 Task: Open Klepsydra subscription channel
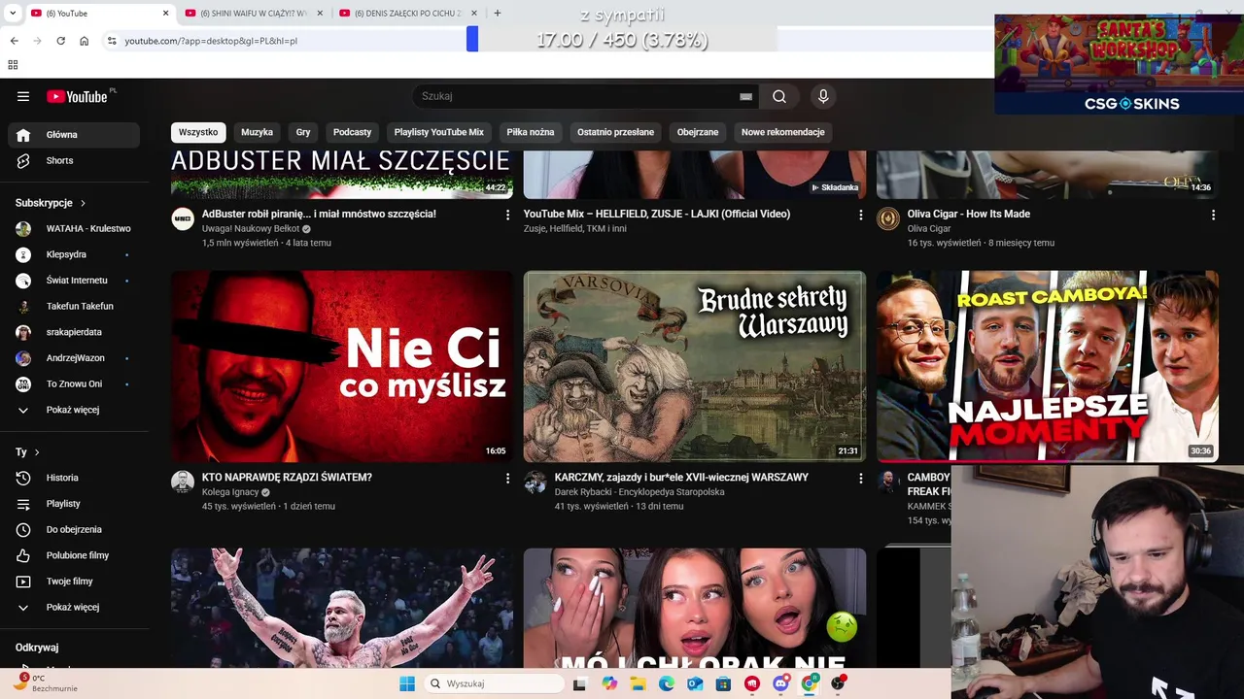point(74,254)
